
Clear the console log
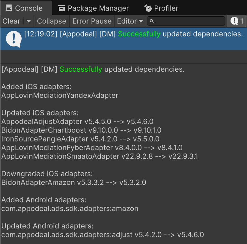11,21
